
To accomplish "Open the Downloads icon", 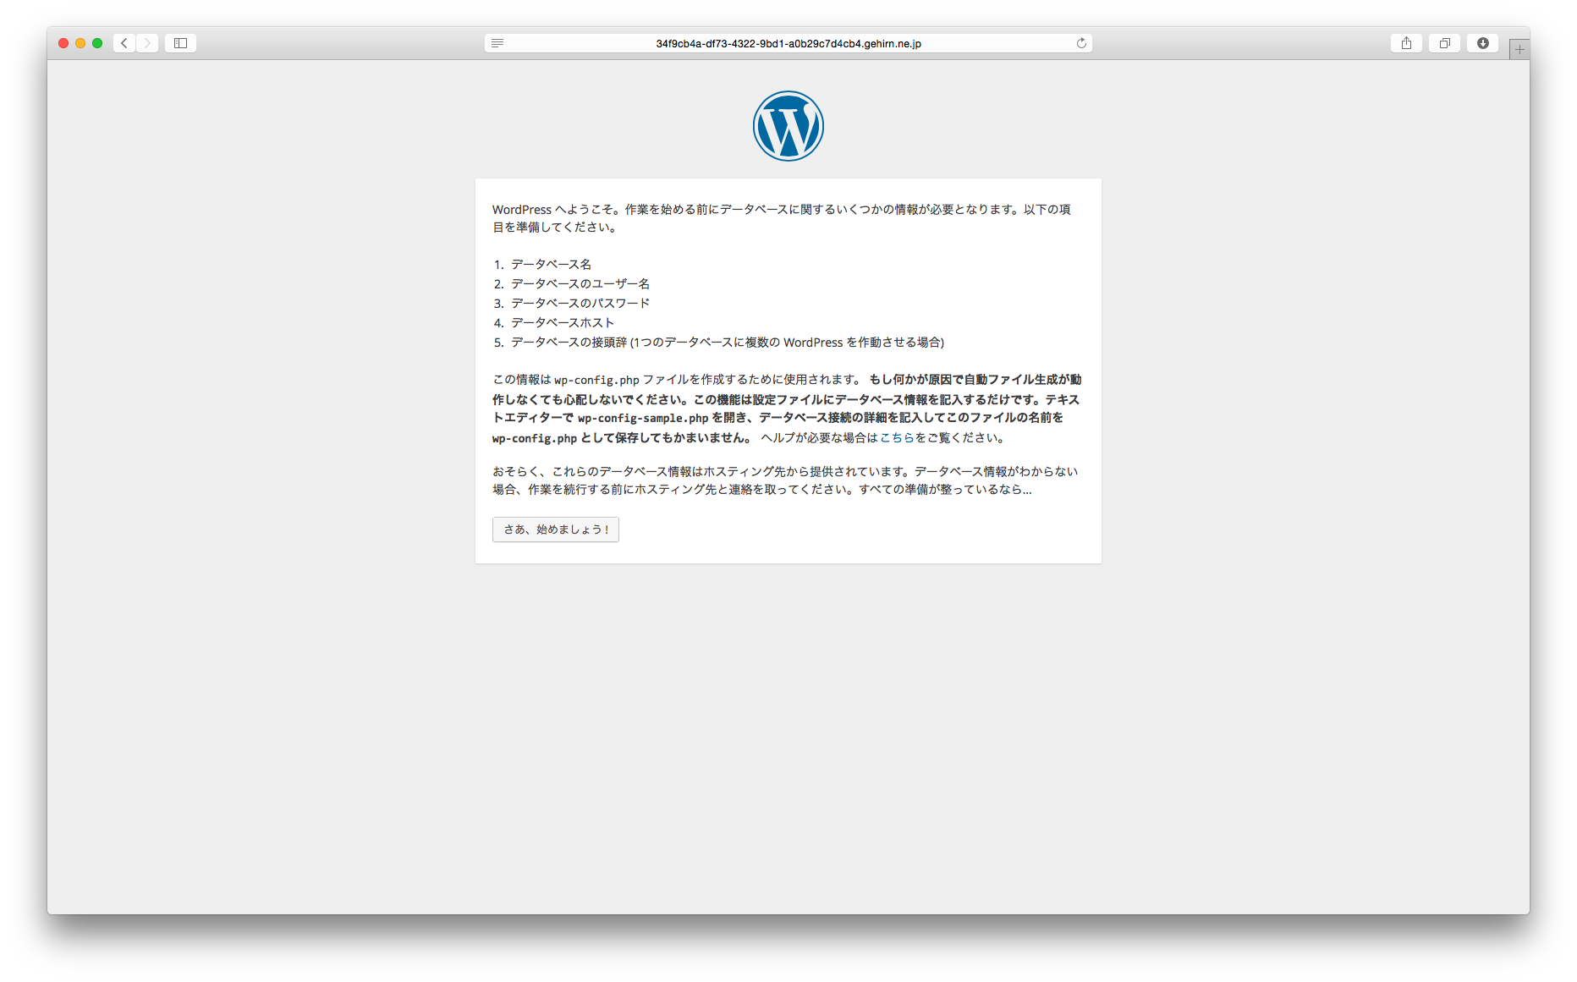I will (x=1482, y=43).
